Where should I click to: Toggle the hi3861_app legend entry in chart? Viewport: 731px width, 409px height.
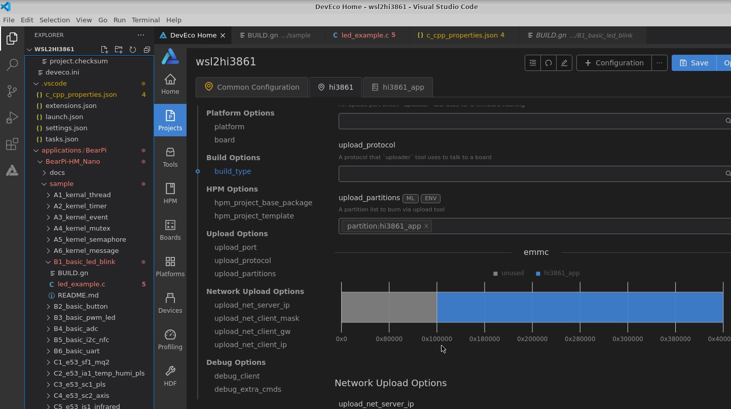558,273
